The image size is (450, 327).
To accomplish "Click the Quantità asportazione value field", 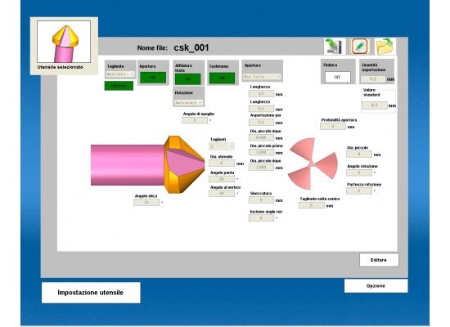I will (x=373, y=78).
